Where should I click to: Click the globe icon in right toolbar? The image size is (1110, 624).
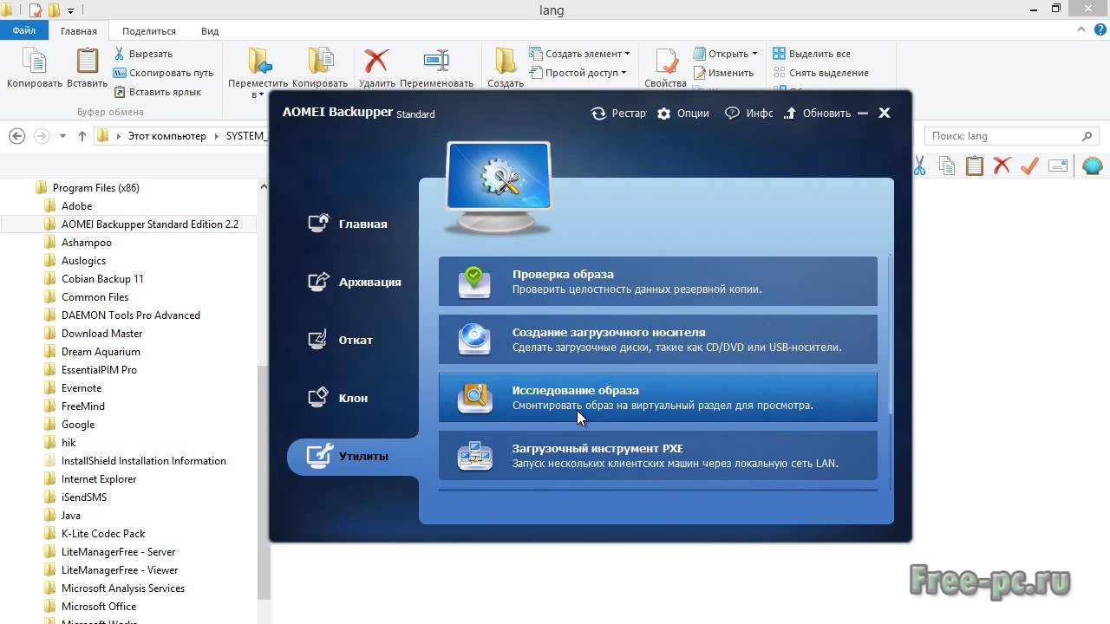coord(1092,166)
